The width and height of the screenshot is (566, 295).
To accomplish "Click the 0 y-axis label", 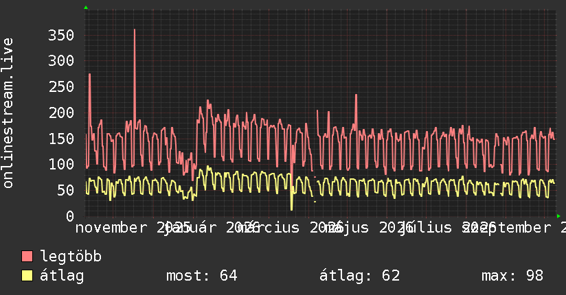I will coord(70,216).
